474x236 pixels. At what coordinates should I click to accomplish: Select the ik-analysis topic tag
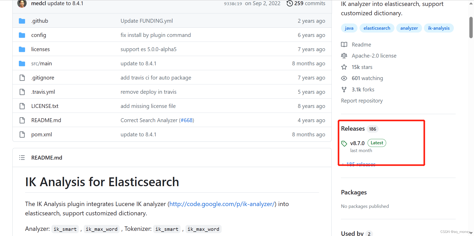[x=439, y=28]
